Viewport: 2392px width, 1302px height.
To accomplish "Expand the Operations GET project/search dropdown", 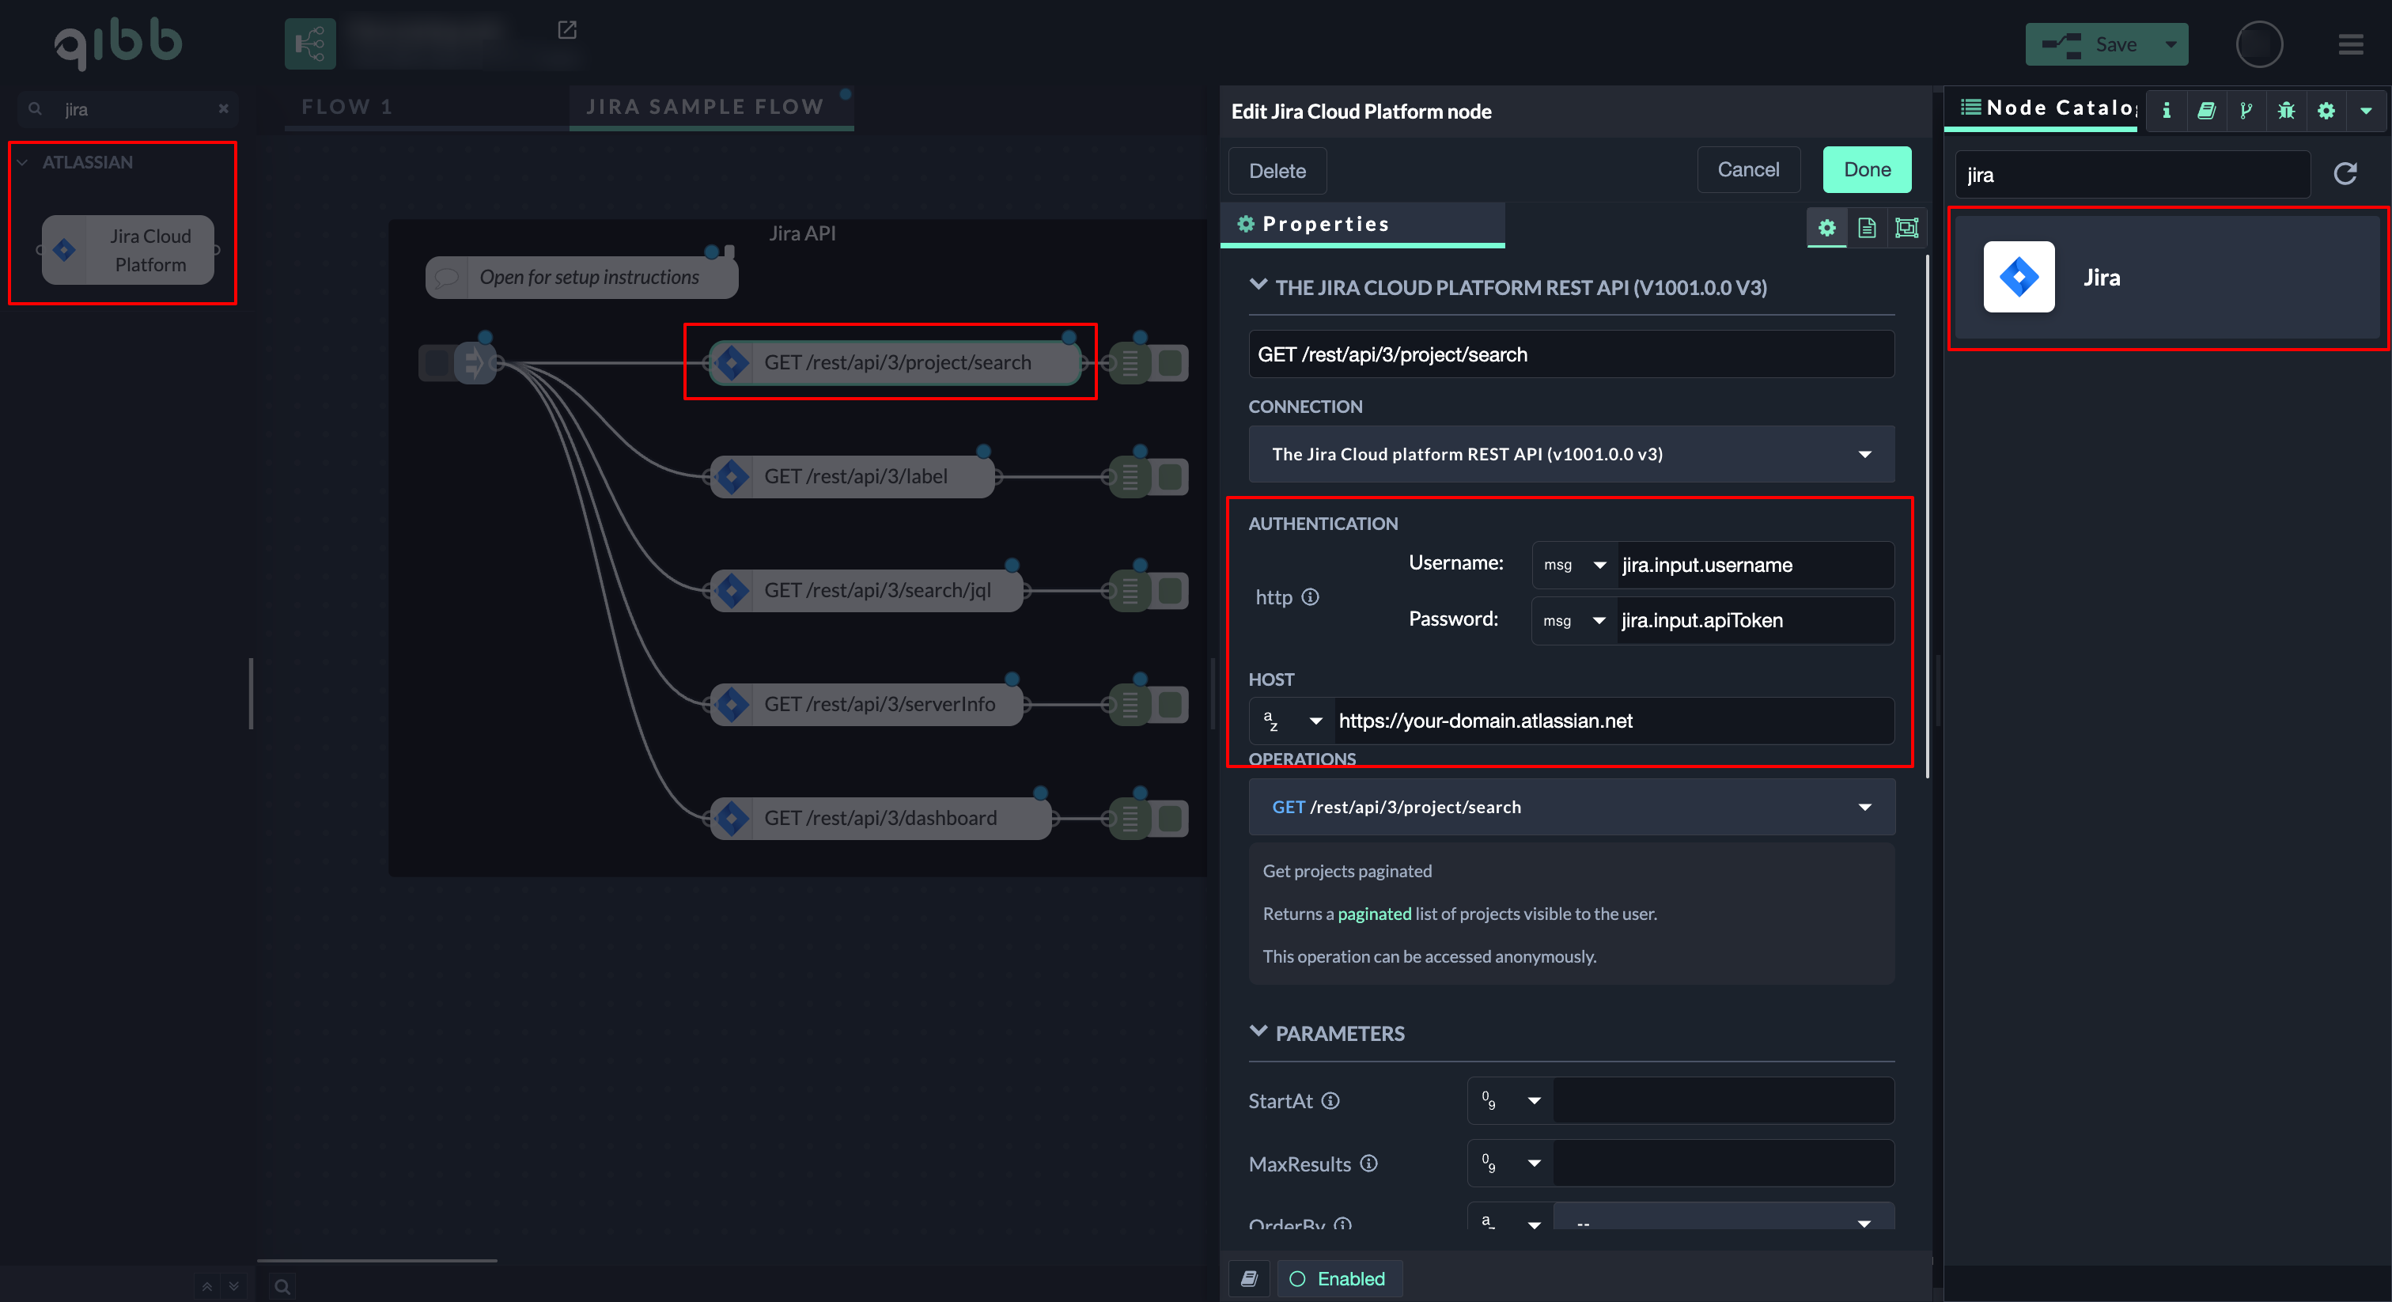I will pyautogui.click(x=1570, y=807).
